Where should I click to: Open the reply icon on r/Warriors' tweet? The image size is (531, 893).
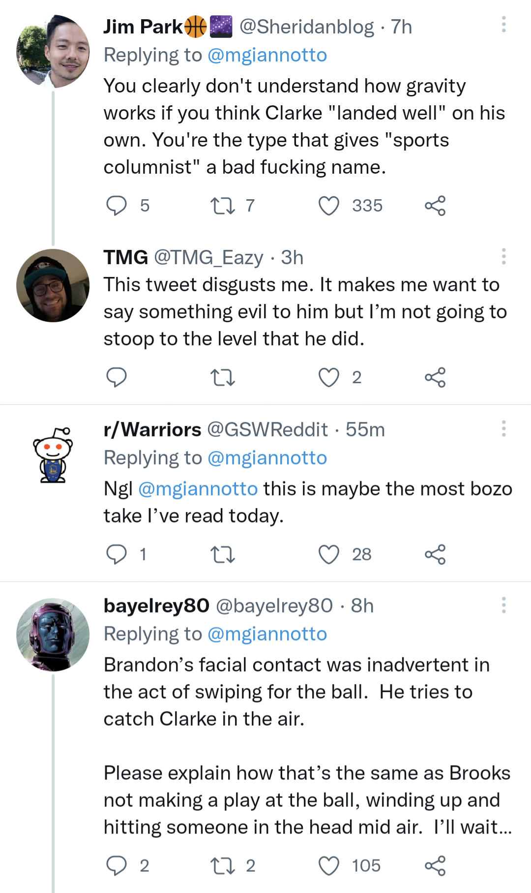pyautogui.click(x=118, y=554)
